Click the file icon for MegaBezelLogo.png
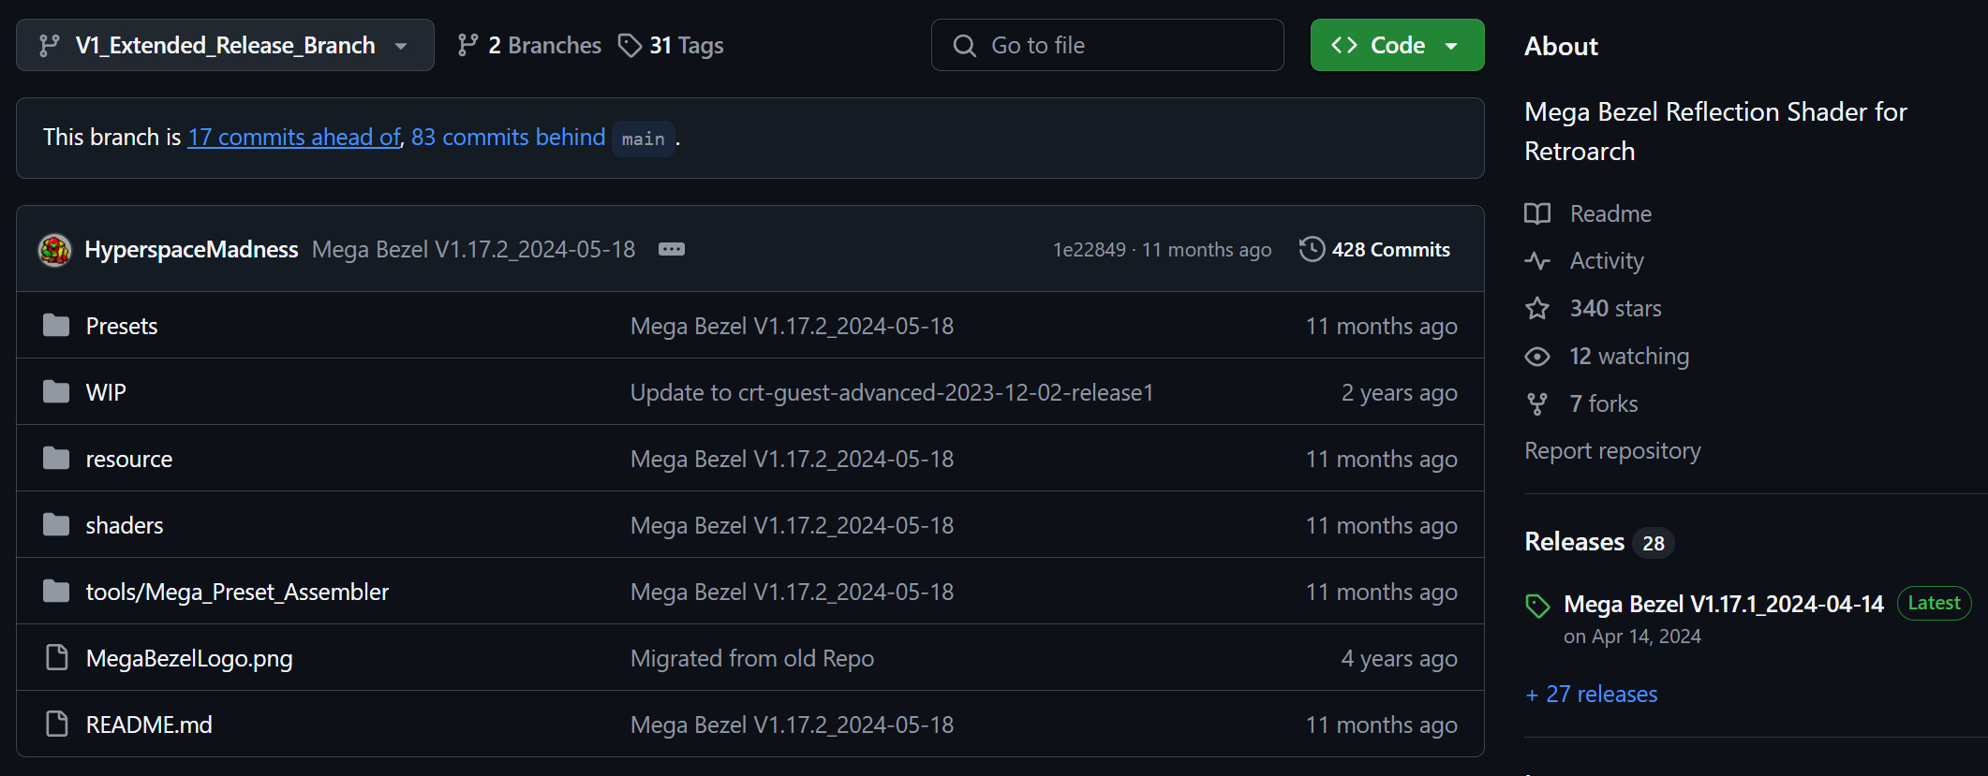 point(57,658)
